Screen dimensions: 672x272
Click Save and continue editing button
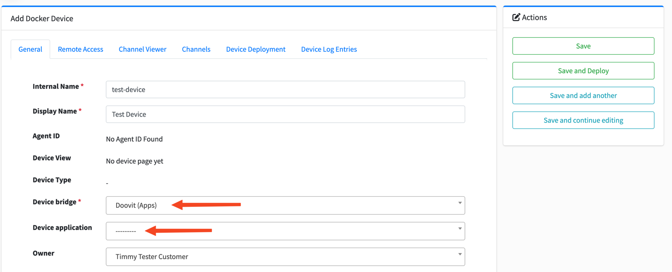coord(583,120)
